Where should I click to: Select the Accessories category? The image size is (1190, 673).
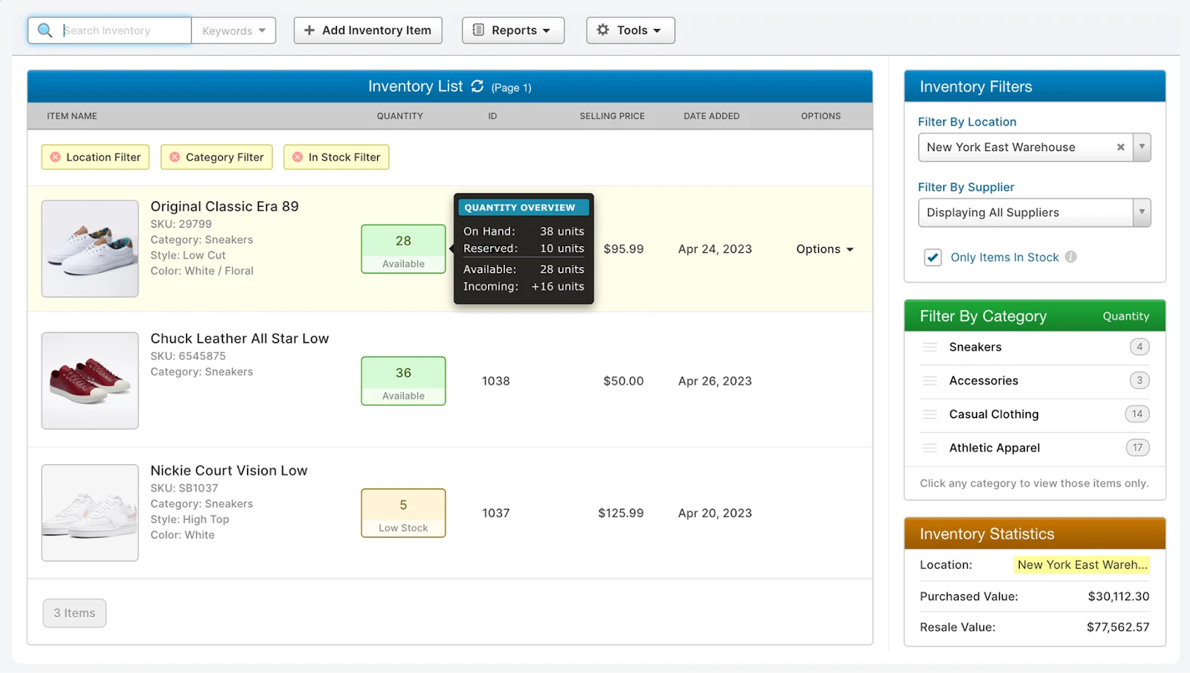tap(983, 380)
